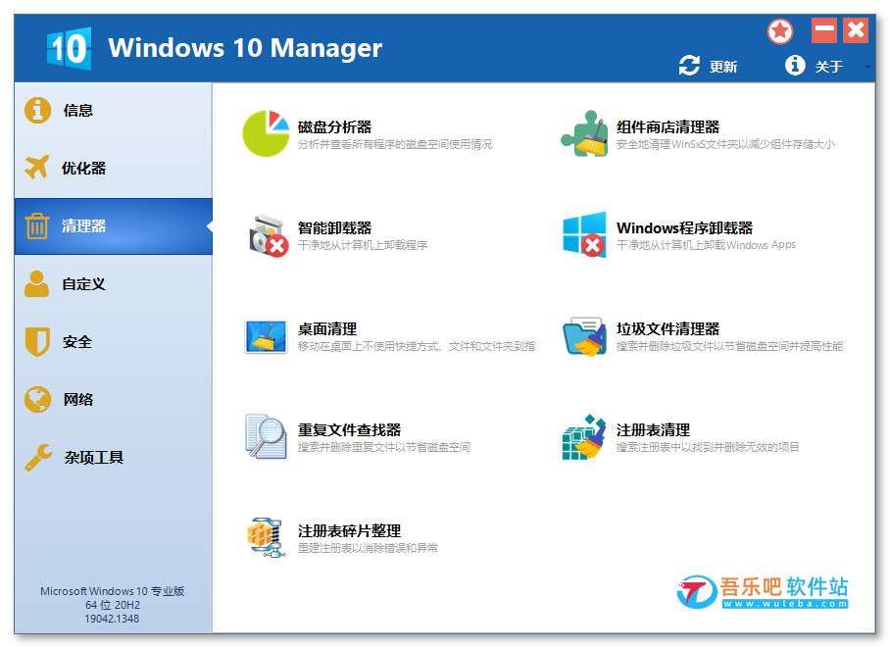Click description 搜索注册表中以找到并删除无效的项目
Screen dimensions: 890x648
click(x=708, y=447)
